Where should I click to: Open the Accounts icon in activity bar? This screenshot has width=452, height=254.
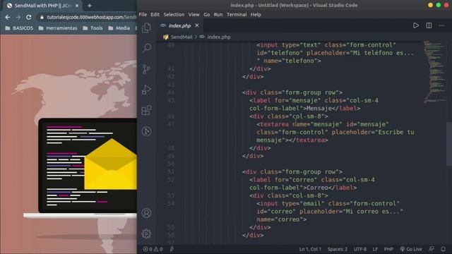146,213
